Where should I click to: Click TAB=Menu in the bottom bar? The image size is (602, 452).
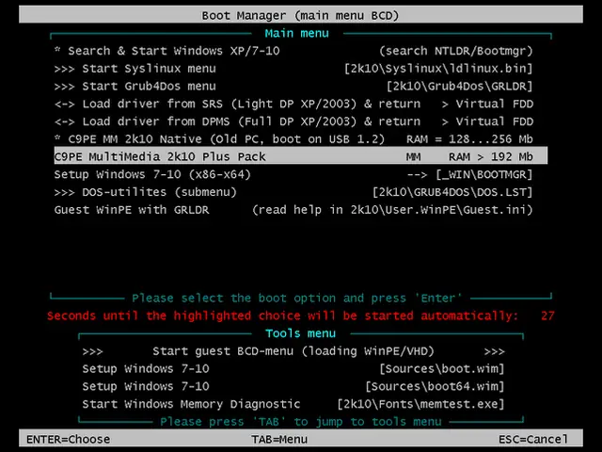279,440
